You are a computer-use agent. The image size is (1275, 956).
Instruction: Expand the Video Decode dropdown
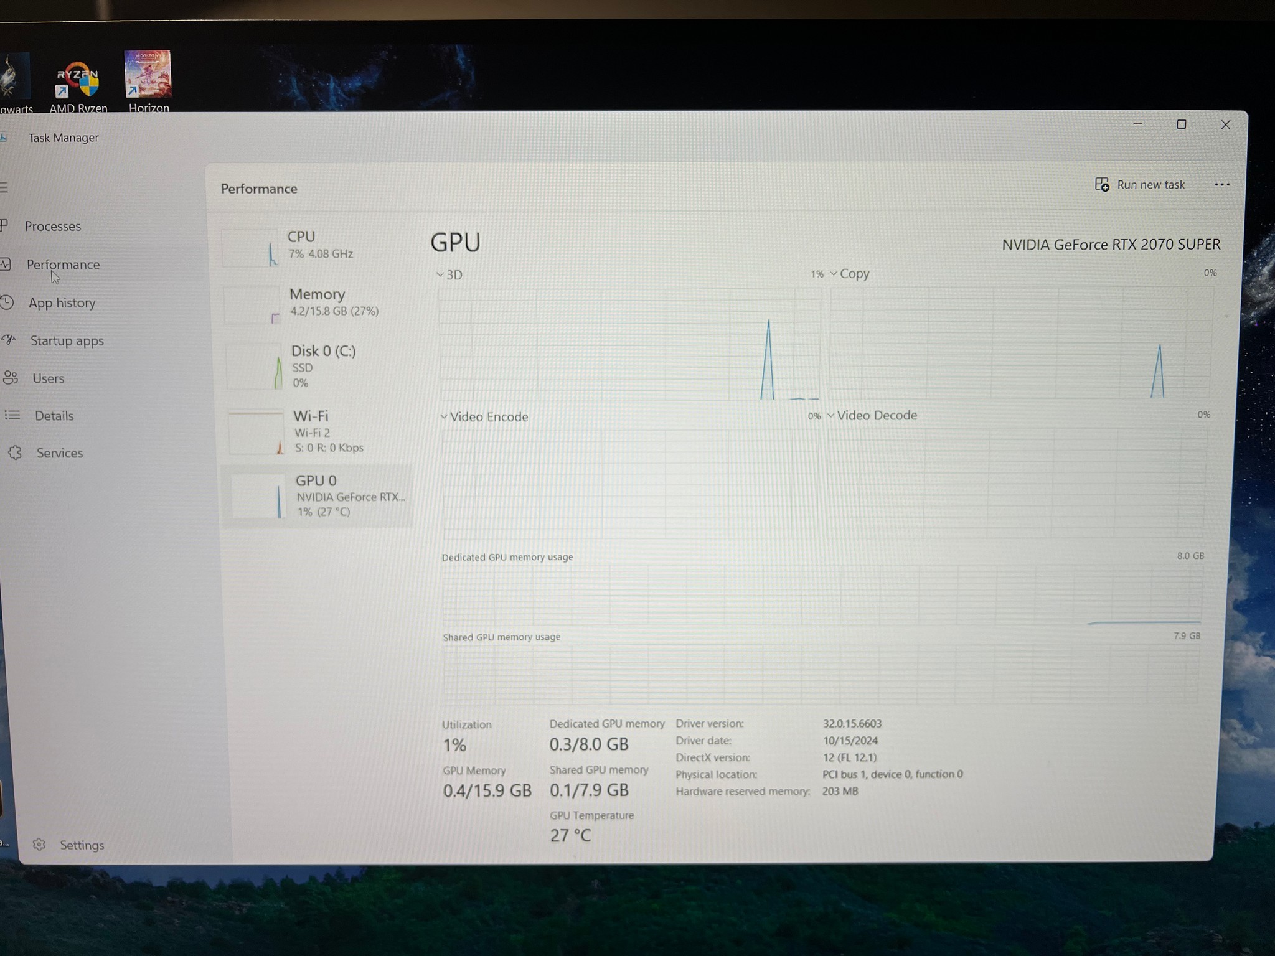click(830, 415)
